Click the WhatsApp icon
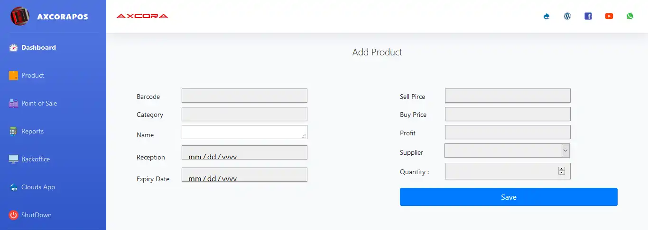 (x=630, y=16)
